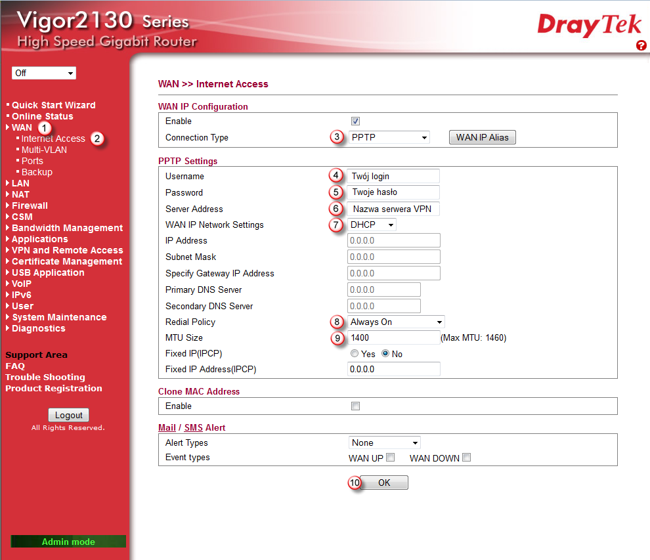Image resolution: width=650 pixels, height=560 pixels.
Task: Toggle the WAN IP Configuration Enable checkbox
Action: click(x=355, y=121)
